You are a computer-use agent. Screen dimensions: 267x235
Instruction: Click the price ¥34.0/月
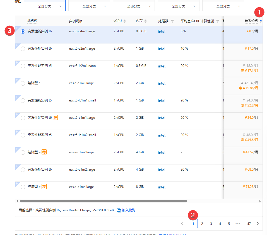tap(251, 118)
